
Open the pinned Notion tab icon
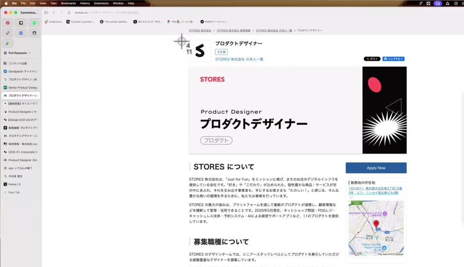coord(21,23)
